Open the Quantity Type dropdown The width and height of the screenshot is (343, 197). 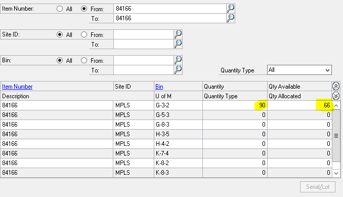pos(299,70)
